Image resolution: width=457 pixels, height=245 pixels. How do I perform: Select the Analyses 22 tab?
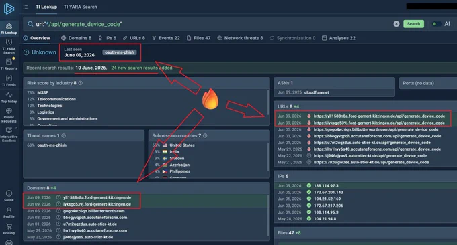[339, 38]
